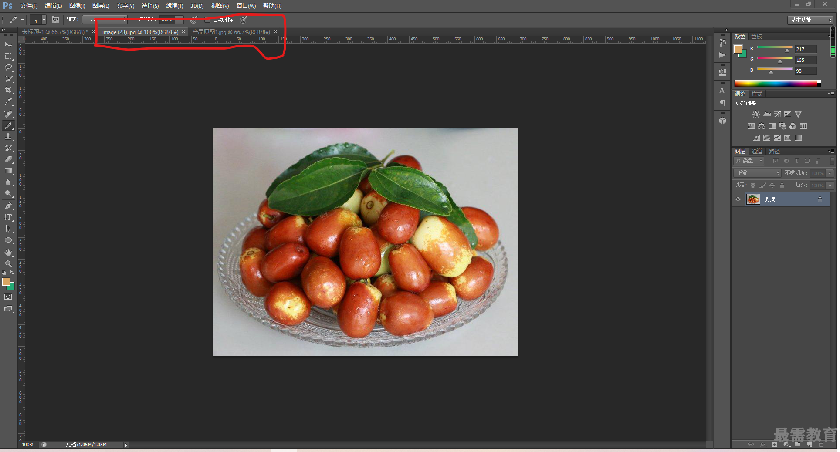Select the Eraser tool
This screenshot has height=452, width=840.
click(8, 159)
